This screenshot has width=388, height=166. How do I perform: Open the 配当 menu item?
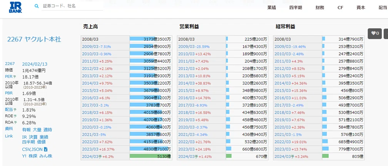(383, 7)
